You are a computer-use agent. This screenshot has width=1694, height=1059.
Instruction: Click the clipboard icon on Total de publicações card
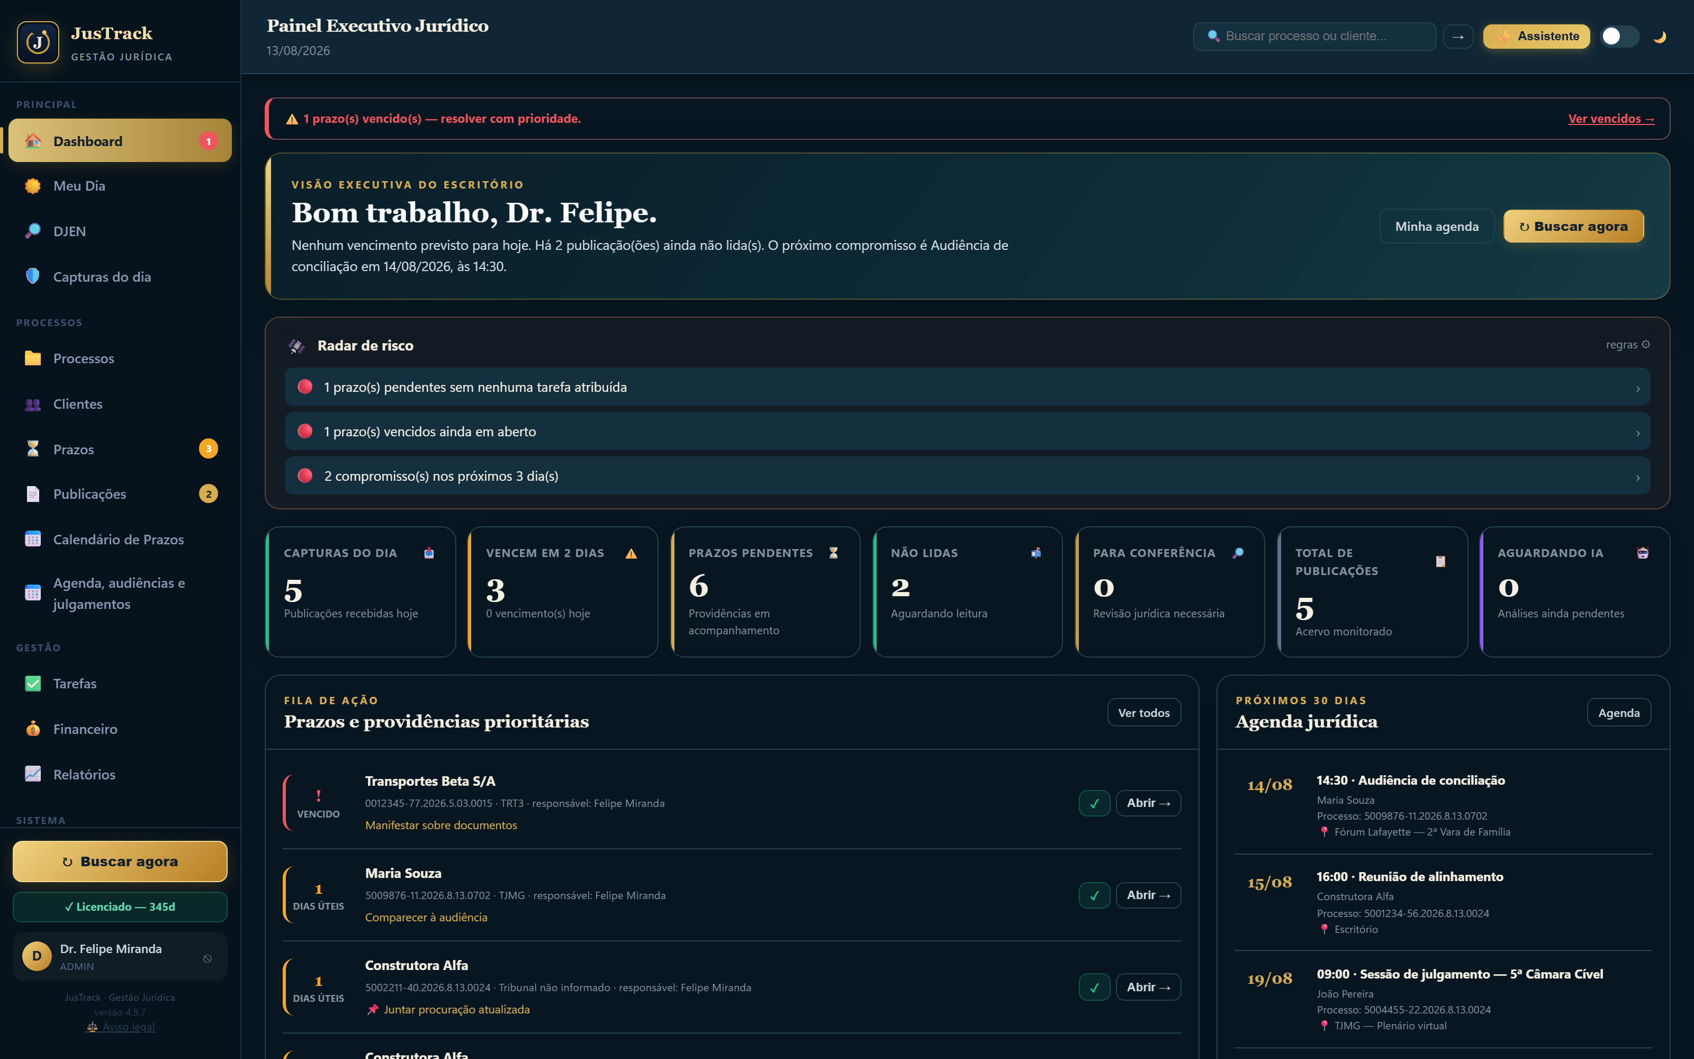pyautogui.click(x=1440, y=562)
